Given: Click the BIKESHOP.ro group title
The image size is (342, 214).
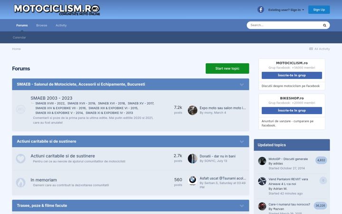Looking at the screenshot, I should [x=292, y=98].
